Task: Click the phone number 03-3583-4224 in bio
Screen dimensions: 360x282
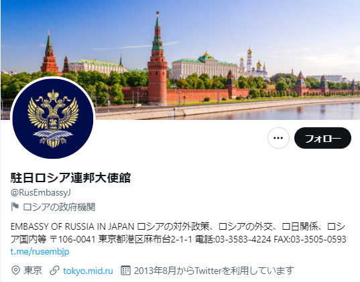Action: (243, 239)
